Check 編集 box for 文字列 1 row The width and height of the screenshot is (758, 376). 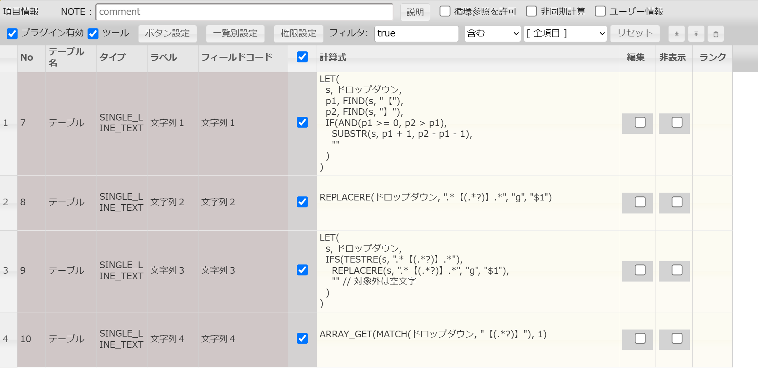coord(640,122)
